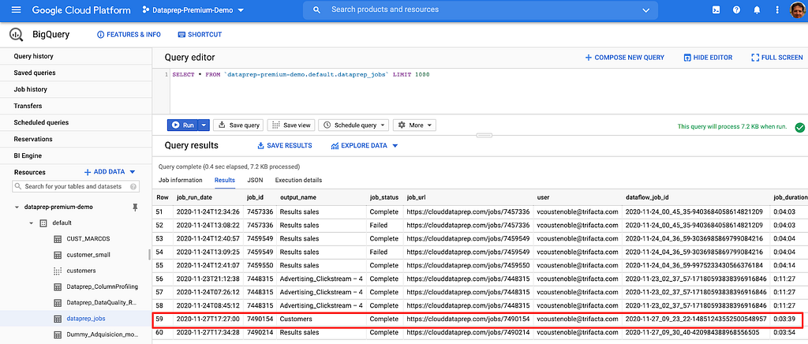Click job_id 7490214 in row 60
Screen dimensions: 808x344
[259, 332]
